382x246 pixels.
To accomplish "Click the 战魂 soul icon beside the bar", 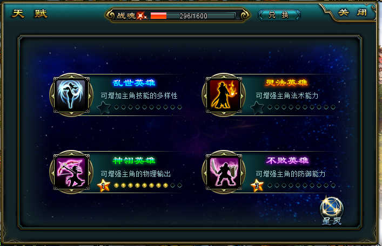I will click(142, 16).
